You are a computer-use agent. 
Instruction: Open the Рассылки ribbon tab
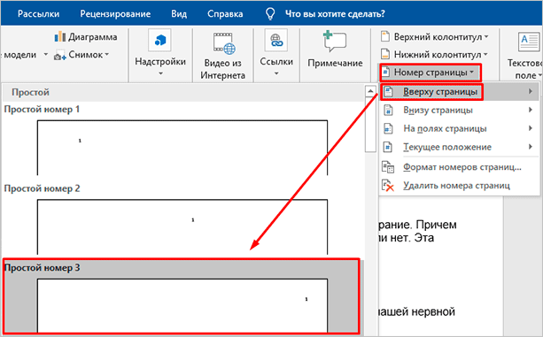click(38, 14)
